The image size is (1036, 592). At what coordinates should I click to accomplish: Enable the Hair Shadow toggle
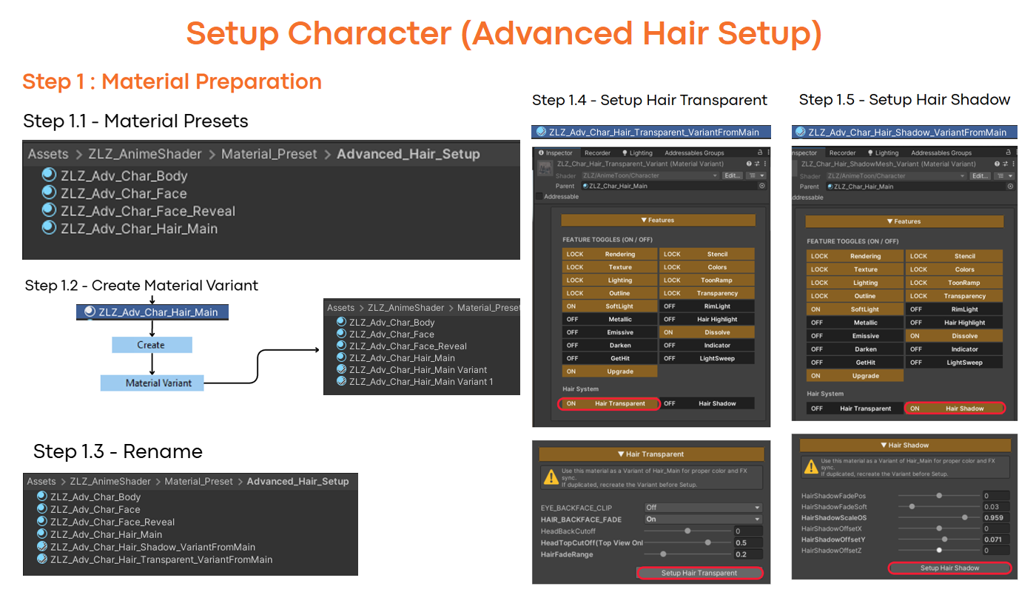pos(955,408)
